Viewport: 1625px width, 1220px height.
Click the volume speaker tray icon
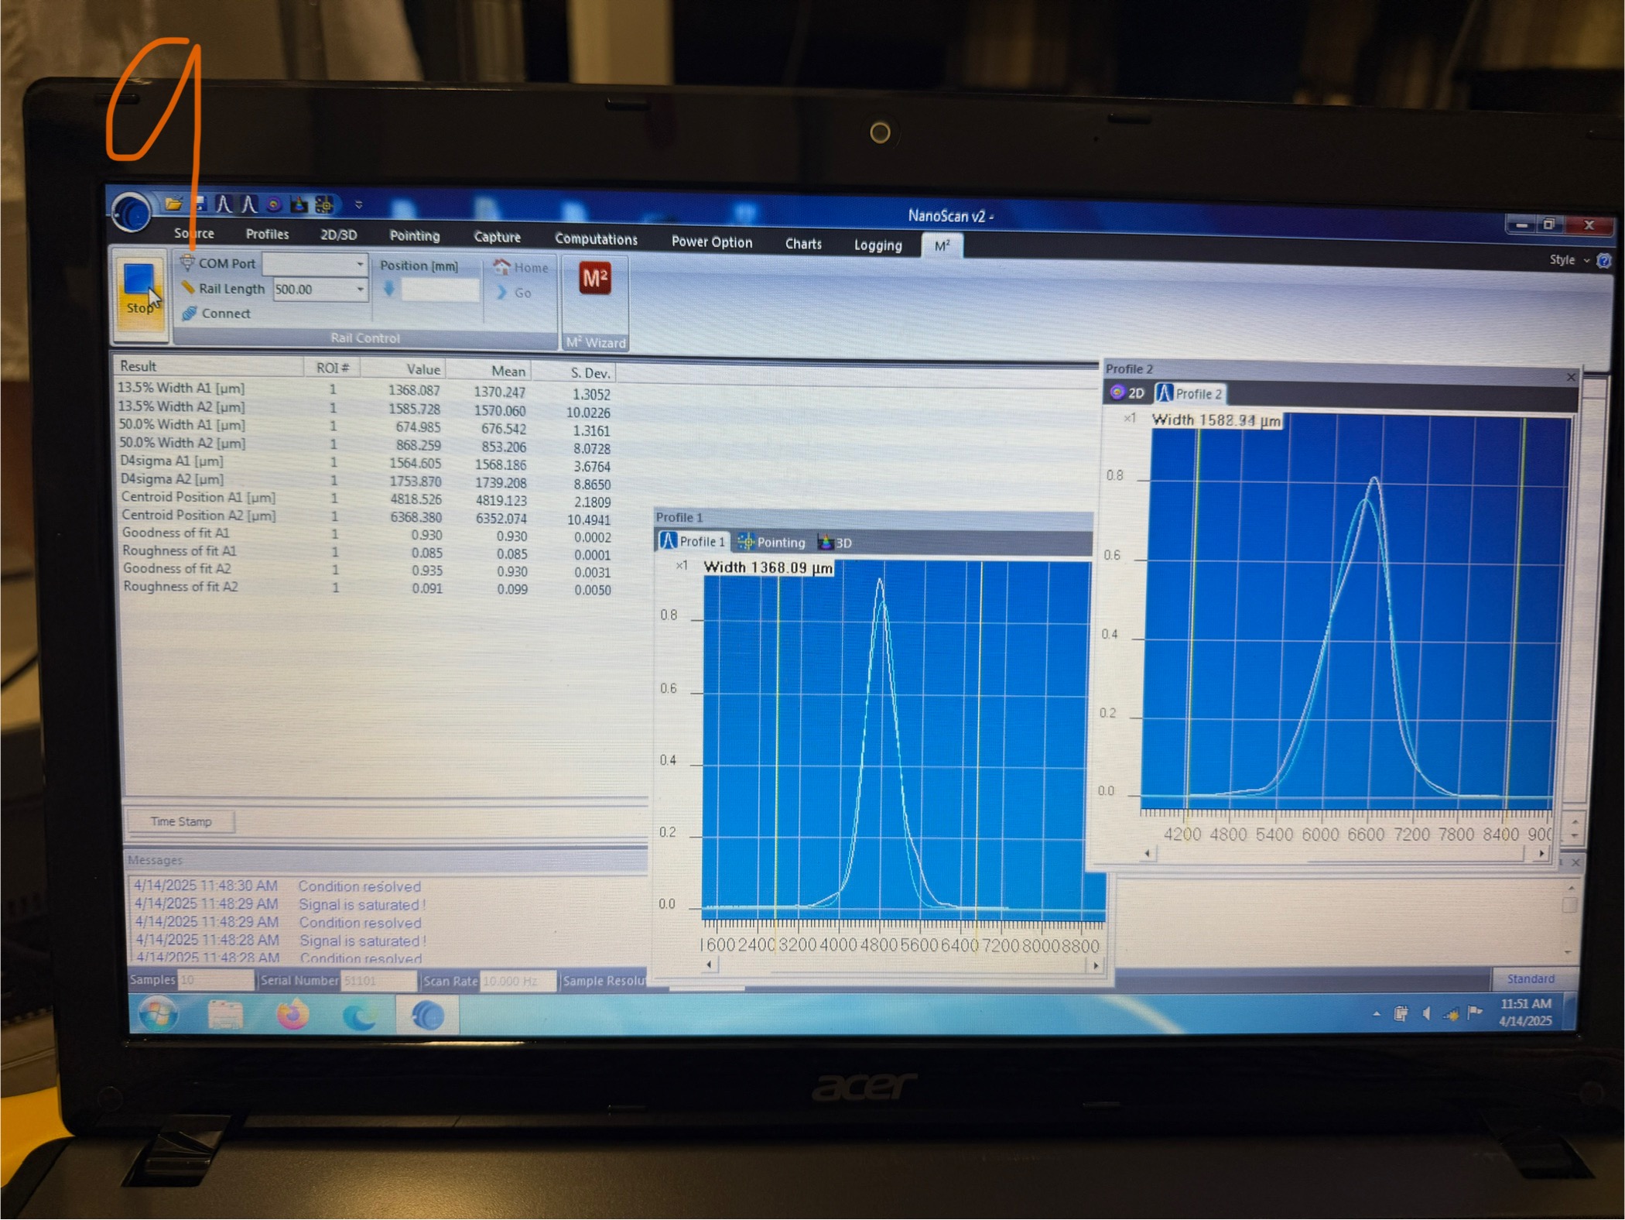(1426, 1013)
